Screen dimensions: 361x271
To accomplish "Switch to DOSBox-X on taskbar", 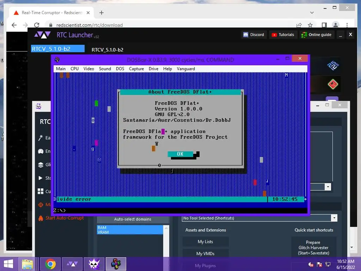I will (116, 264).
